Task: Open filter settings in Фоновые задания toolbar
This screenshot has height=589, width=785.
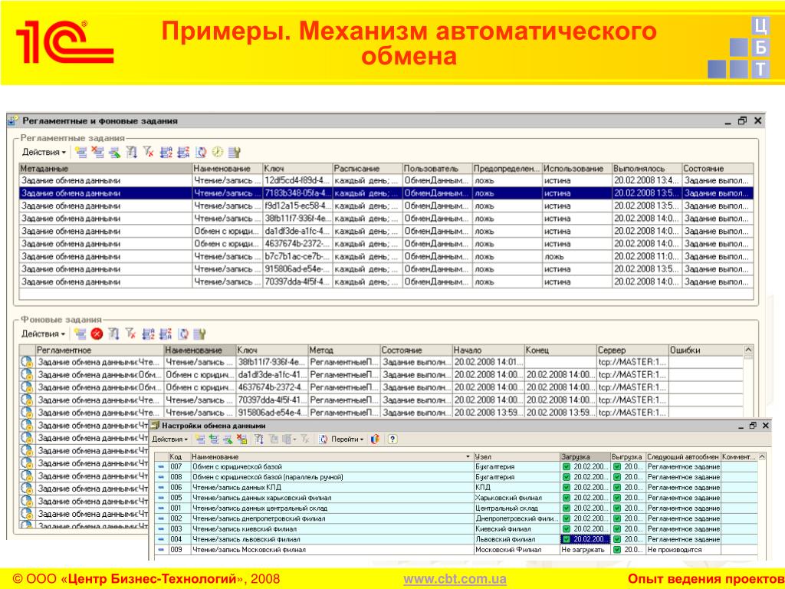Action: coord(114,334)
